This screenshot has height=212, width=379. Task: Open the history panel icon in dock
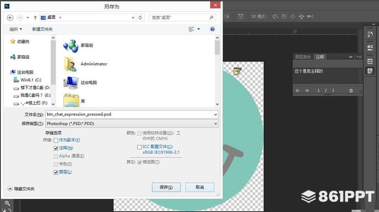coord(370,35)
